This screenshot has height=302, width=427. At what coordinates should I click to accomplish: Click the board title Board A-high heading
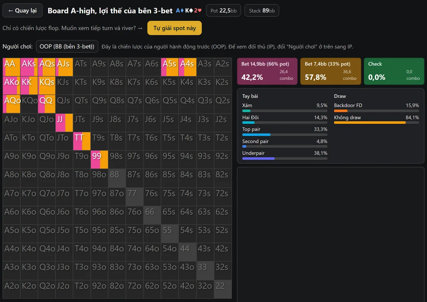pos(110,11)
